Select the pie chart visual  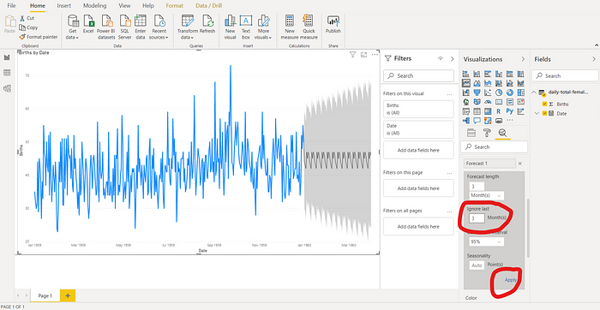point(499,92)
